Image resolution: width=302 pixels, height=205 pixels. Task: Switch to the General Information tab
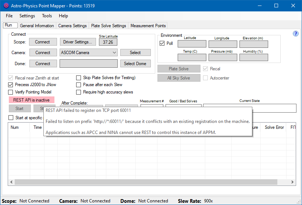tap(37, 26)
